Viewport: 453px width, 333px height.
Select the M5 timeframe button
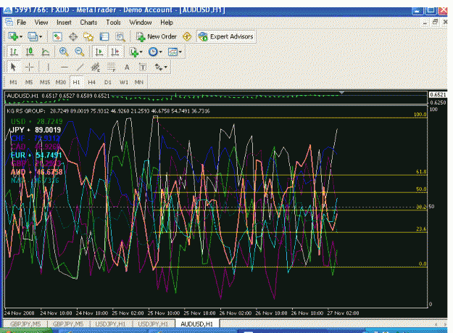pos(29,83)
